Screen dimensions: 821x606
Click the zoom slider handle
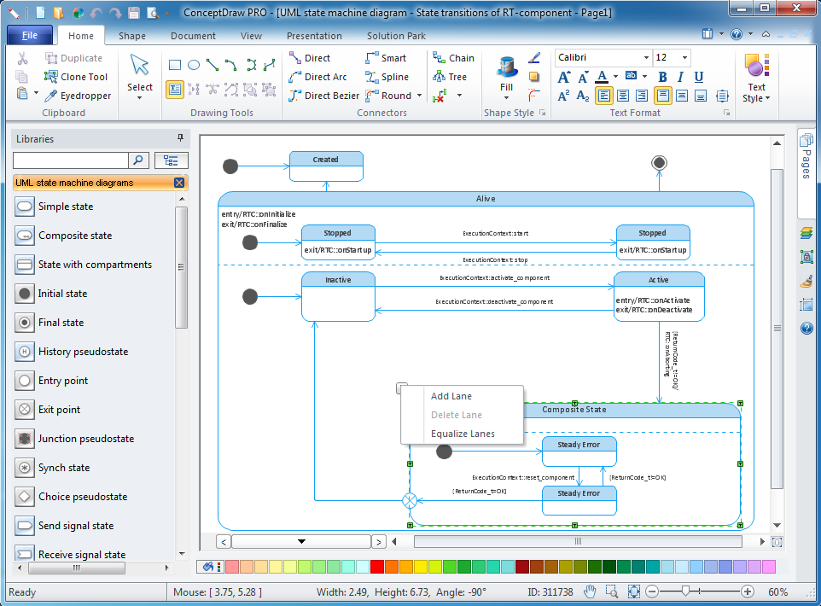pos(685,591)
